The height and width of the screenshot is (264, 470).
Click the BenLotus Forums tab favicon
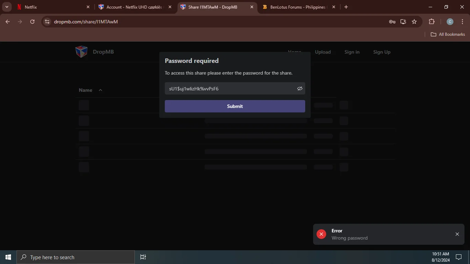coord(265,7)
